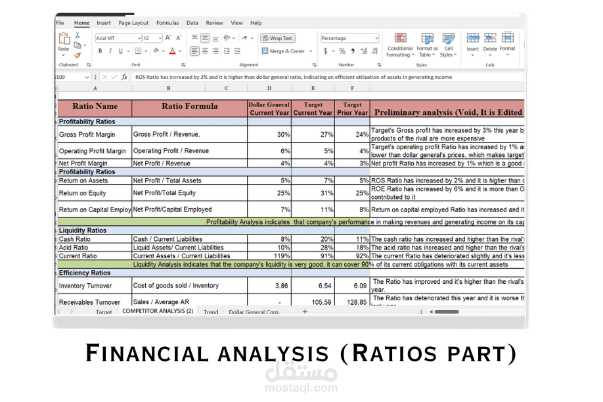
Task: Click the text direction paragraph icon
Action: coord(244,38)
